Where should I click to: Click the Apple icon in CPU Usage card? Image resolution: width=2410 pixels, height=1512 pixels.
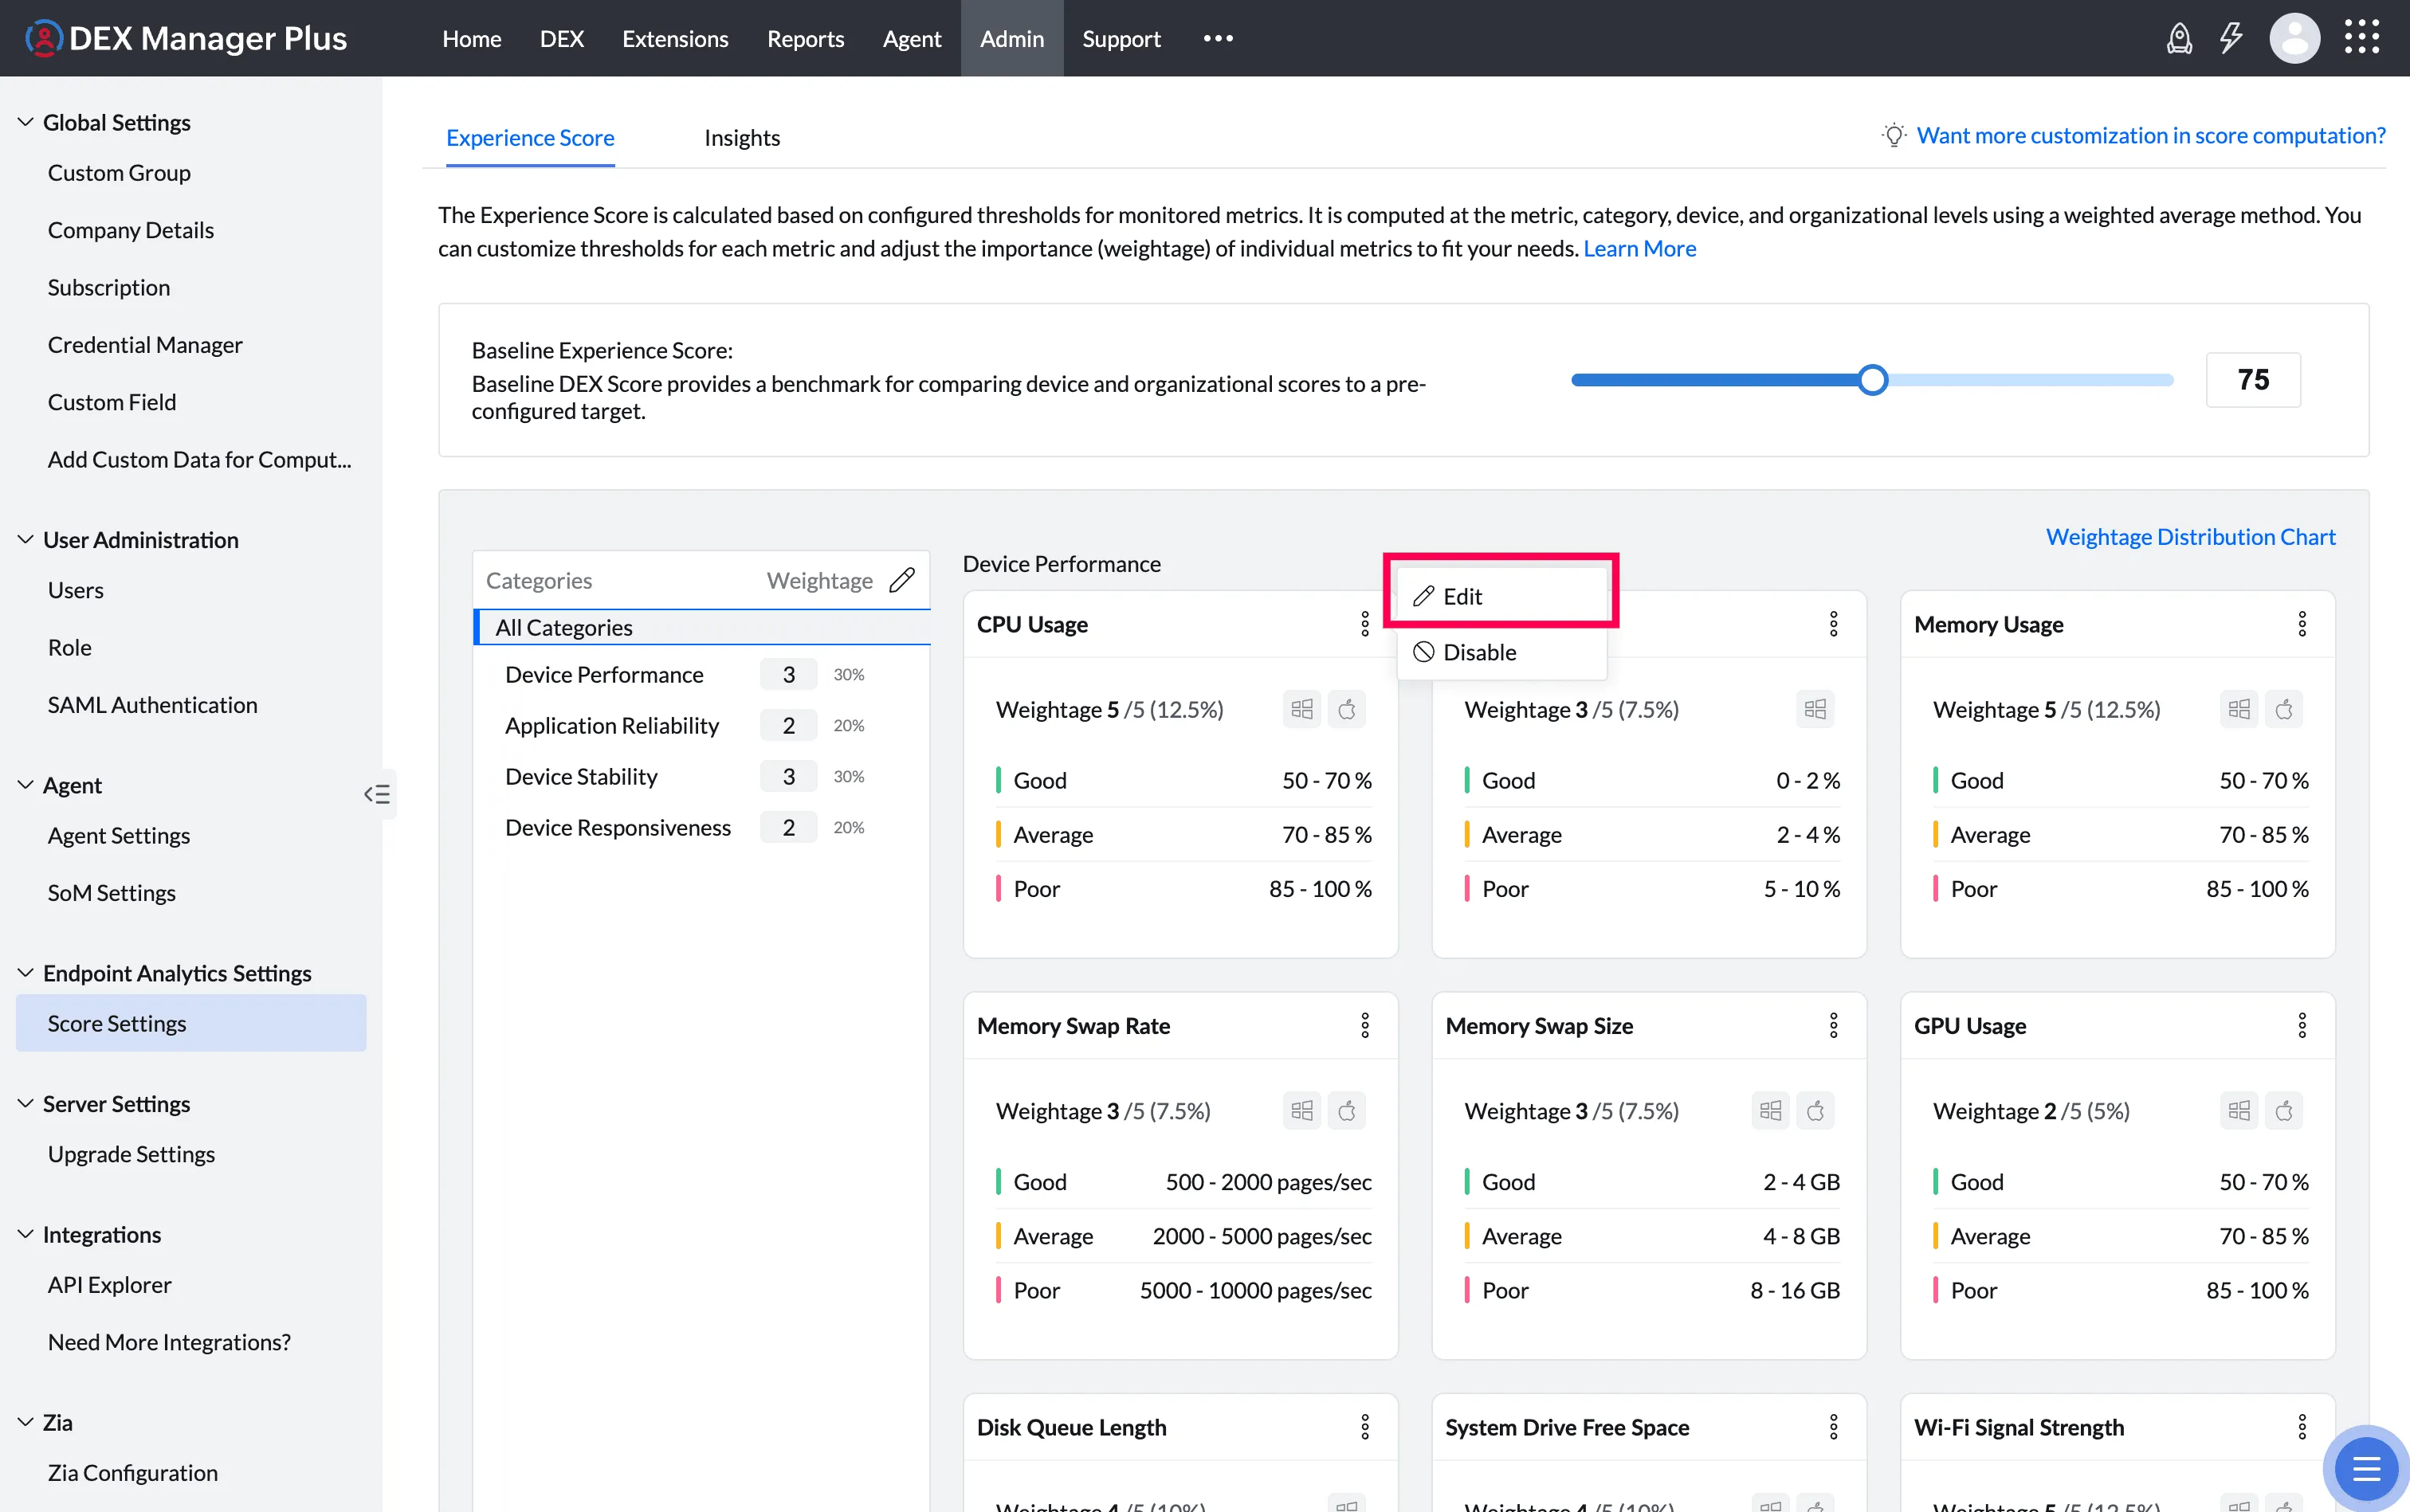(x=1347, y=709)
